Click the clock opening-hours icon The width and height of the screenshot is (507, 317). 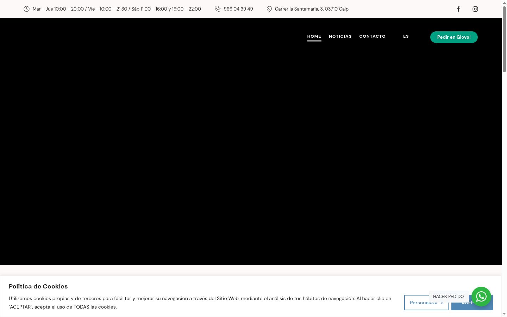[x=26, y=9]
